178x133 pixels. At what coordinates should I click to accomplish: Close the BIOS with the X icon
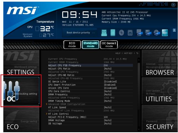[x=173, y=5]
